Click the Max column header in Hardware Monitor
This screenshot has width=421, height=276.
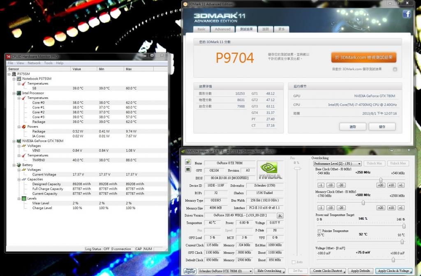click(139, 69)
